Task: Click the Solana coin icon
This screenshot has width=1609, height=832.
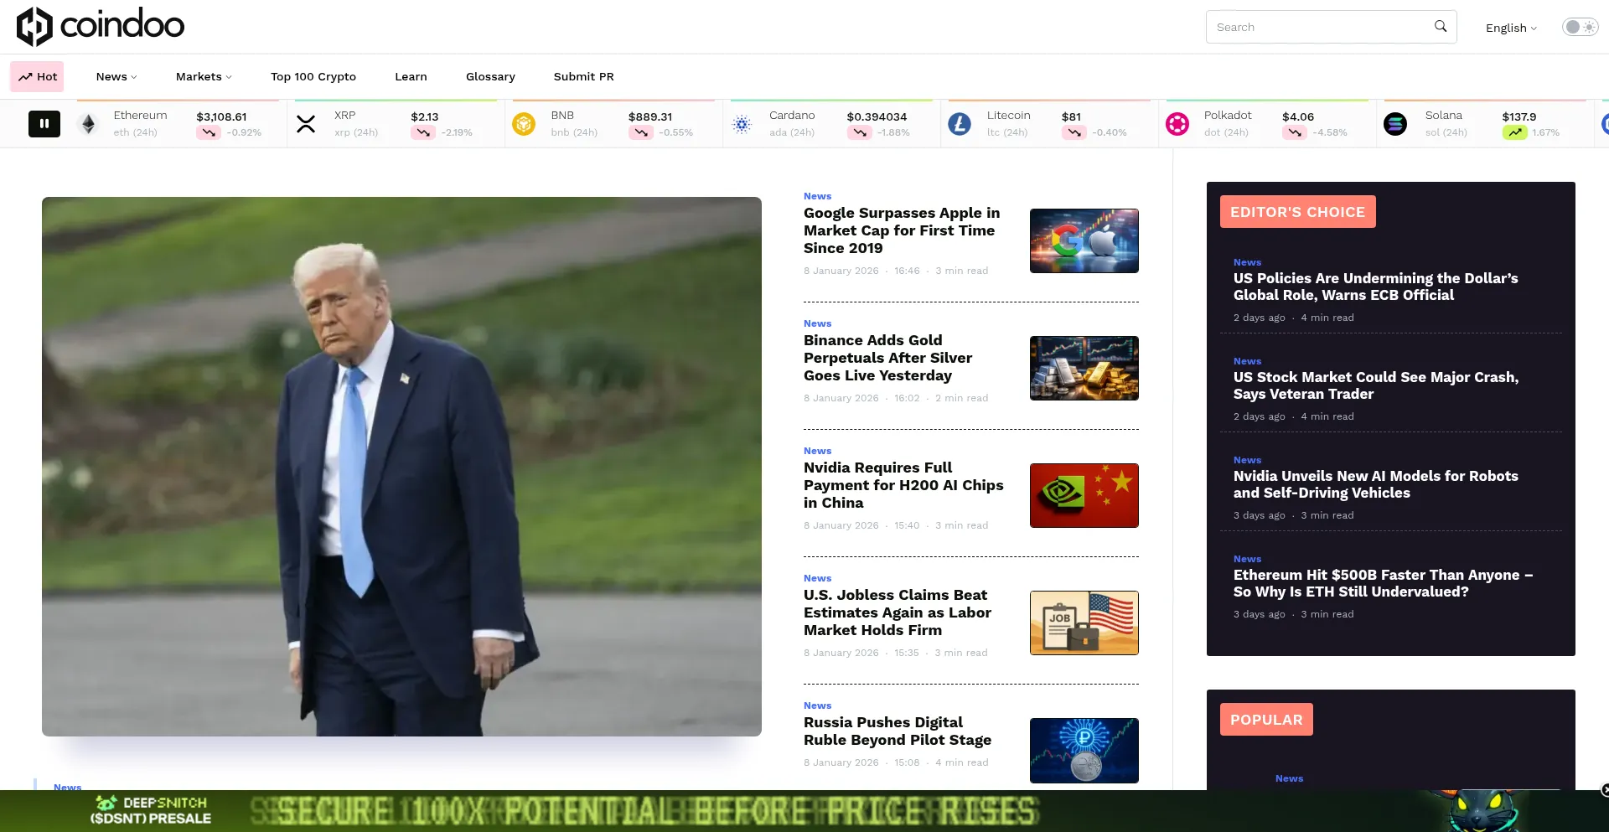Action: [1395, 125]
